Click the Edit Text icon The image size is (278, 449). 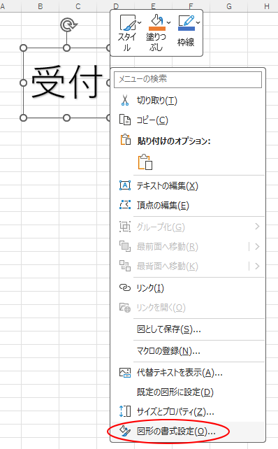(125, 185)
